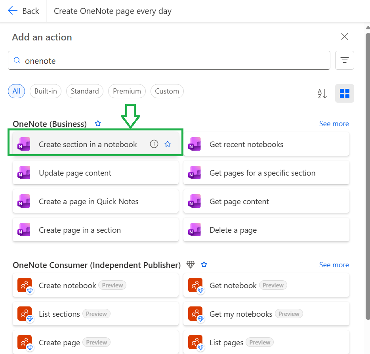Choose Create page preview action

tap(95, 343)
